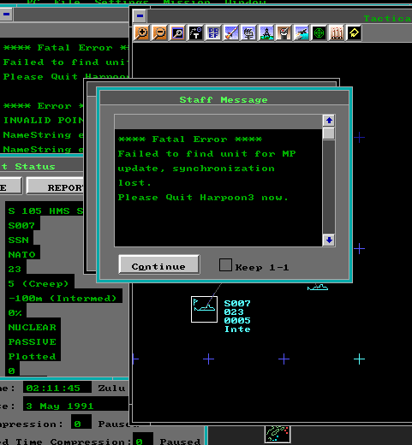Click the REPORT button in Unit Status
This screenshot has width=412, height=445.
[56, 187]
